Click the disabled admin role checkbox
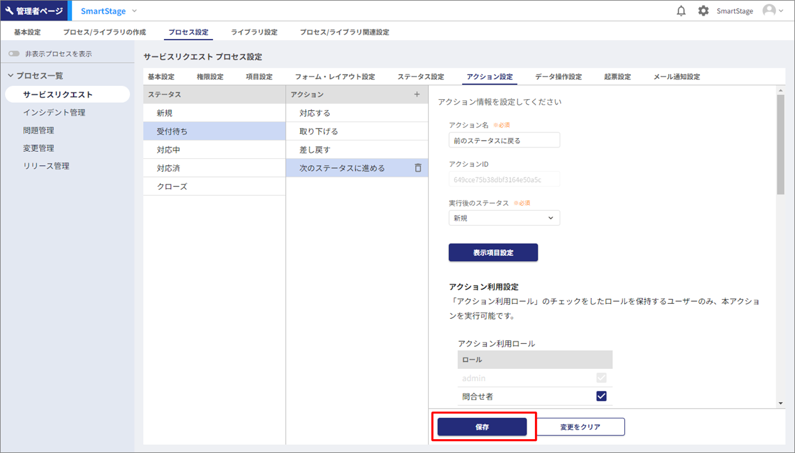Viewport: 795px width, 453px height. click(601, 378)
